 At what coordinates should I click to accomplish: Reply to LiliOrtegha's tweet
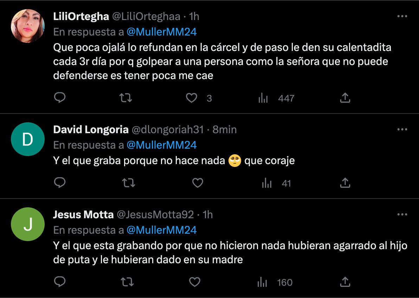(60, 98)
